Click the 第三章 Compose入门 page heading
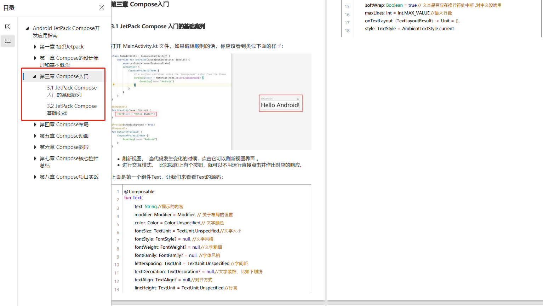Screen dimensions: 543x306 (140, 4)
